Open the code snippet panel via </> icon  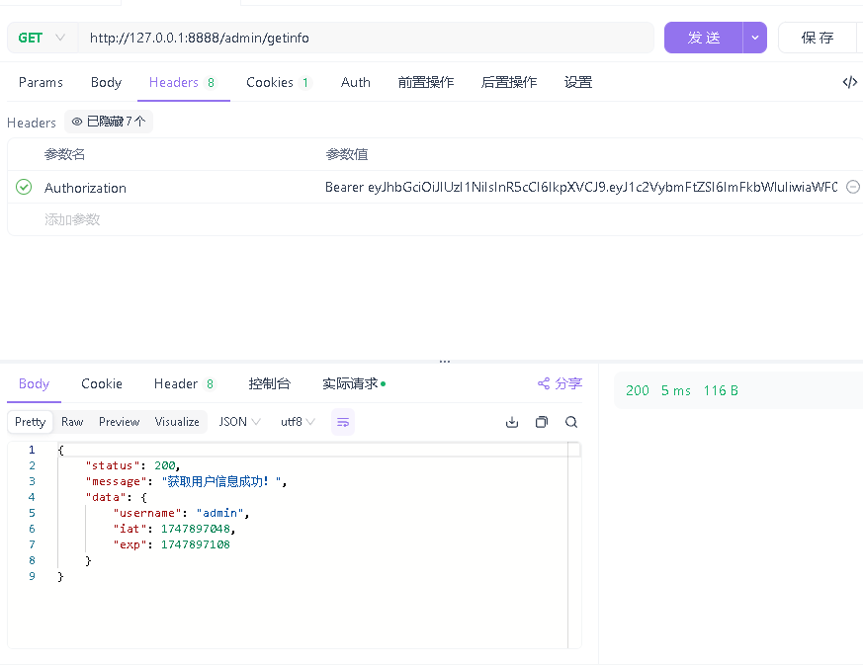coord(850,82)
